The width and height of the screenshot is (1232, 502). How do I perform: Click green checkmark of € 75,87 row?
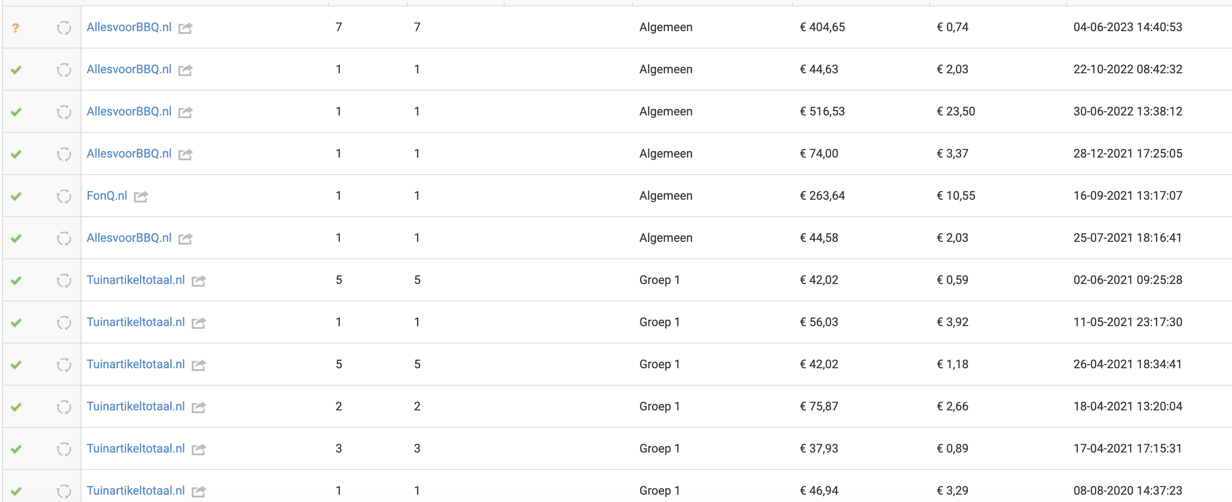tap(16, 407)
